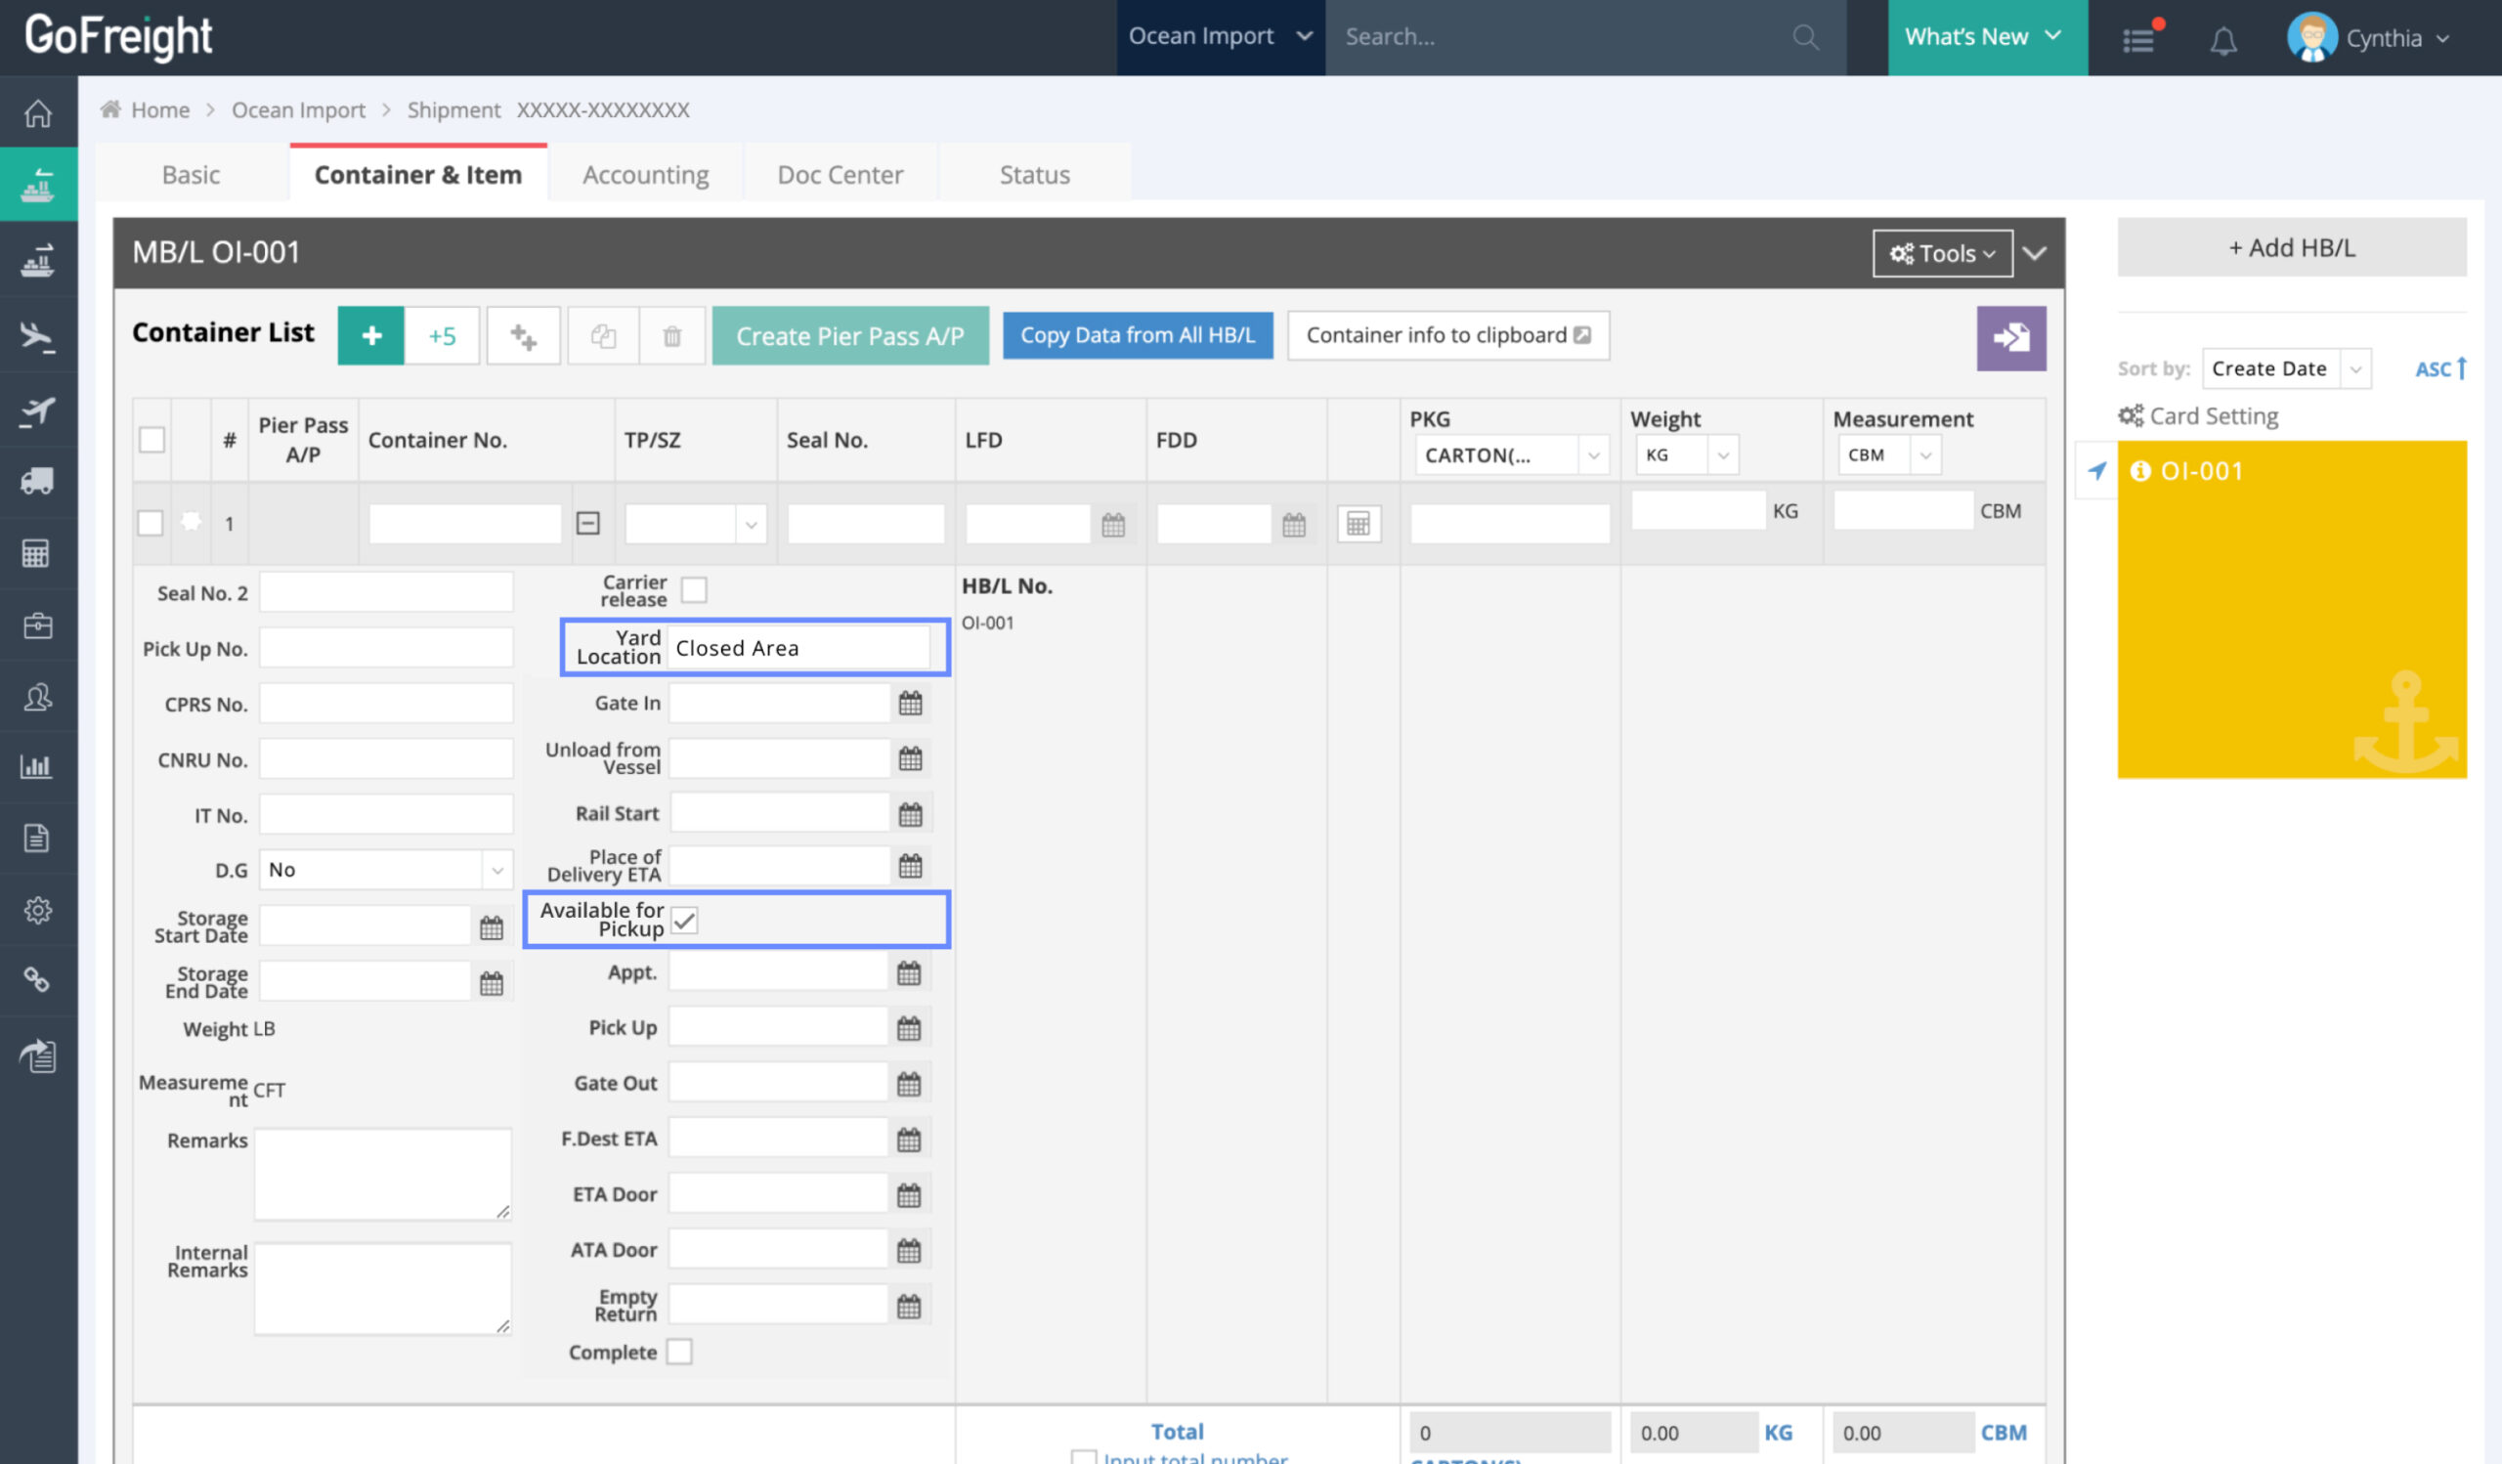This screenshot has width=2502, height=1464.
Task: Open the Gate In calendar icon
Action: pyautogui.click(x=911, y=704)
